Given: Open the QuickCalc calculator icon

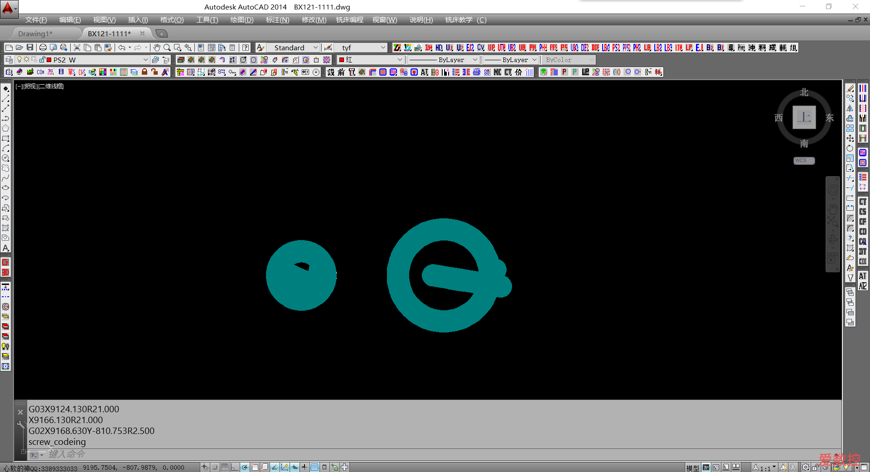Looking at the screenshot, I should 232,48.
